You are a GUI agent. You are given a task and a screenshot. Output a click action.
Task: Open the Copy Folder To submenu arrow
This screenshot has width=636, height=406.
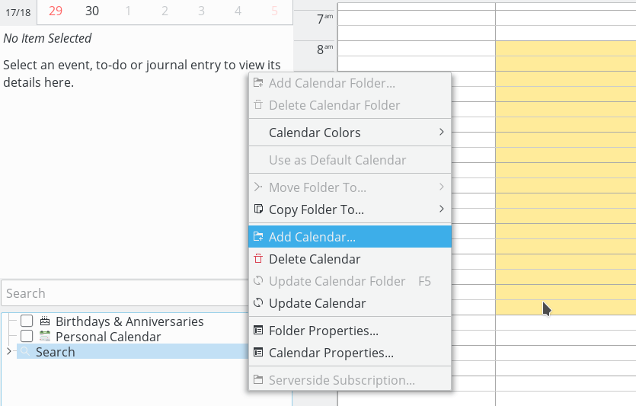pyautogui.click(x=441, y=209)
